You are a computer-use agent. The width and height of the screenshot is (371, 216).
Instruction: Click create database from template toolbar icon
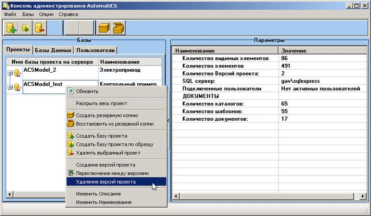pyautogui.click(x=26, y=28)
